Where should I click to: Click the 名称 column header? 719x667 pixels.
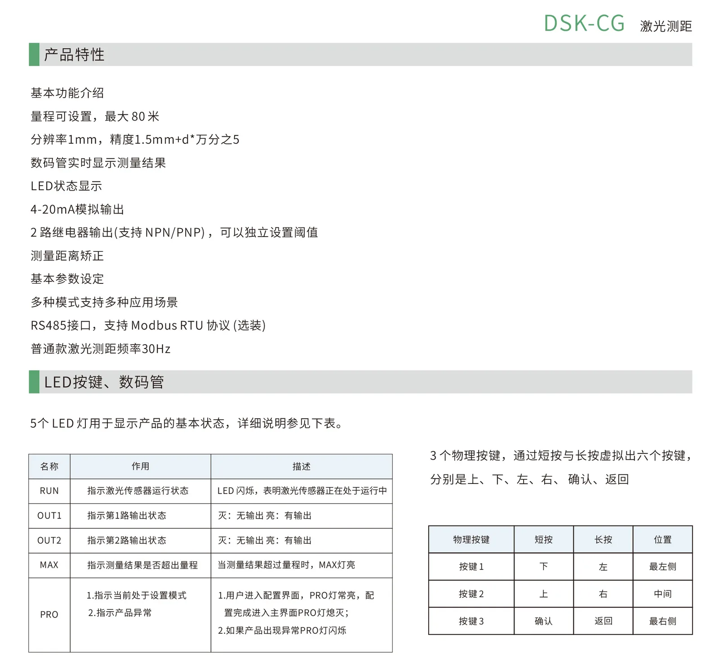pos(49,466)
